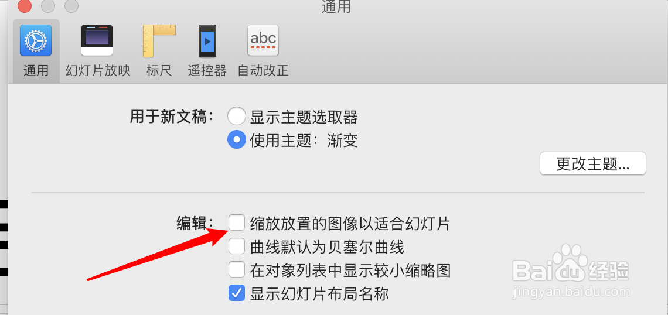Viewport: 668px width, 315px height.
Task: Open the 遥控器 phone remote icon
Action: pyautogui.click(x=207, y=41)
